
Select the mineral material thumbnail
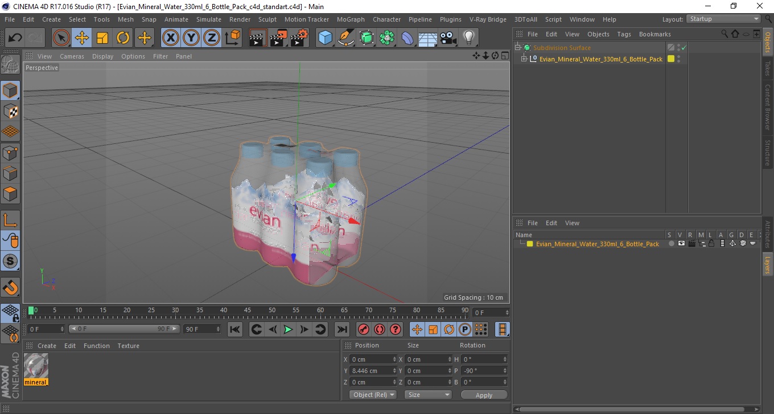pyautogui.click(x=36, y=366)
